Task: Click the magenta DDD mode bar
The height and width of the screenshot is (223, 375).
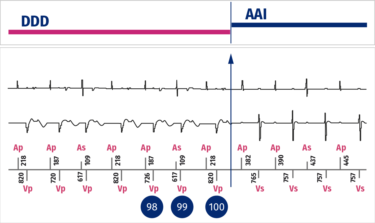Action: [119, 32]
